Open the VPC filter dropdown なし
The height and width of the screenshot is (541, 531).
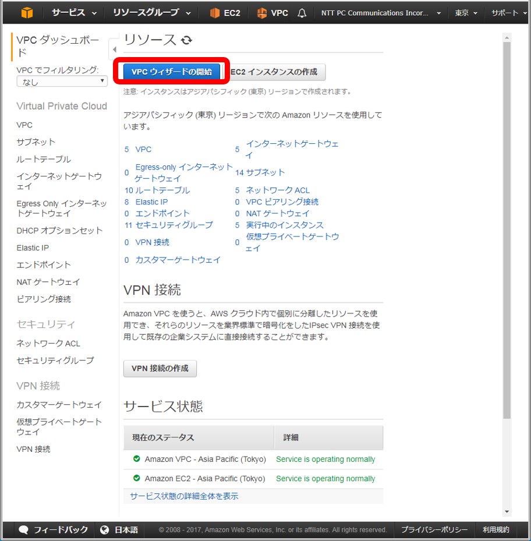[x=62, y=82]
